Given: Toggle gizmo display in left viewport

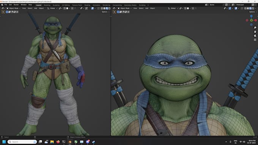Looking at the screenshot, I should pyautogui.click(x=87, y=8).
